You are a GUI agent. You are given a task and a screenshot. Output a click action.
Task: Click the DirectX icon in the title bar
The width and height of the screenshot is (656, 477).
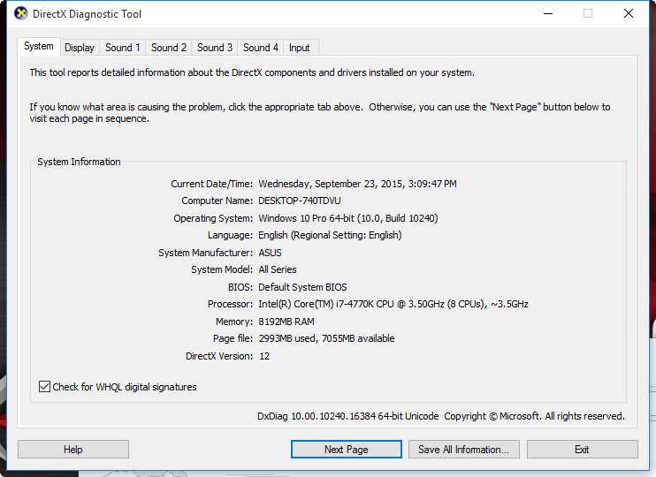tap(20, 13)
